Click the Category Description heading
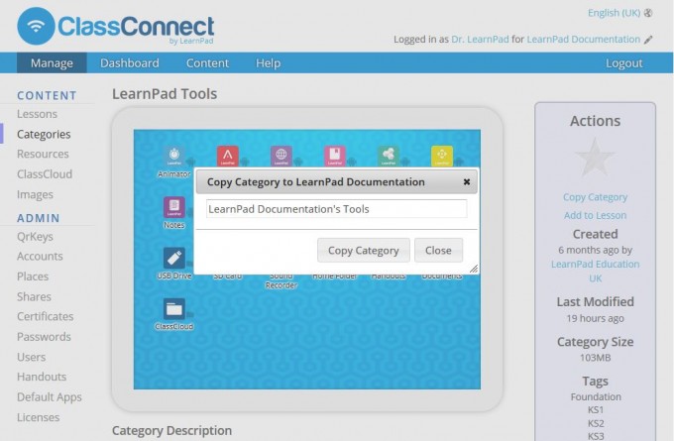This screenshot has width=674, height=441. (171, 430)
